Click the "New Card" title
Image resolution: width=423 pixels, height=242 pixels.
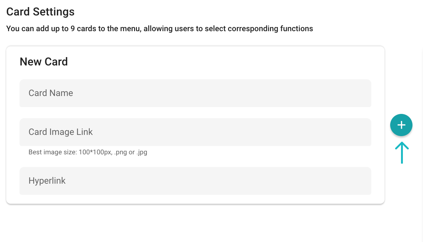point(44,62)
